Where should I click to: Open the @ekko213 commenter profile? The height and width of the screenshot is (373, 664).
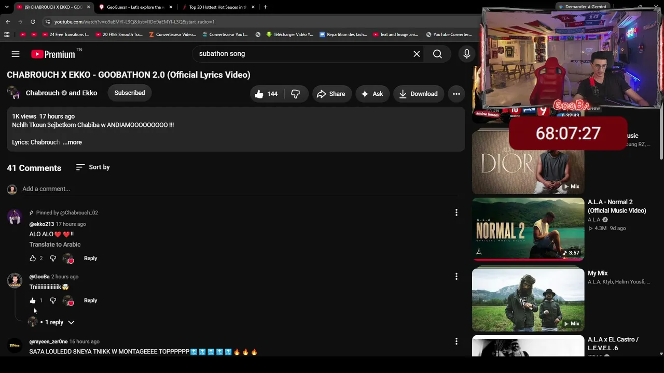click(41, 224)
